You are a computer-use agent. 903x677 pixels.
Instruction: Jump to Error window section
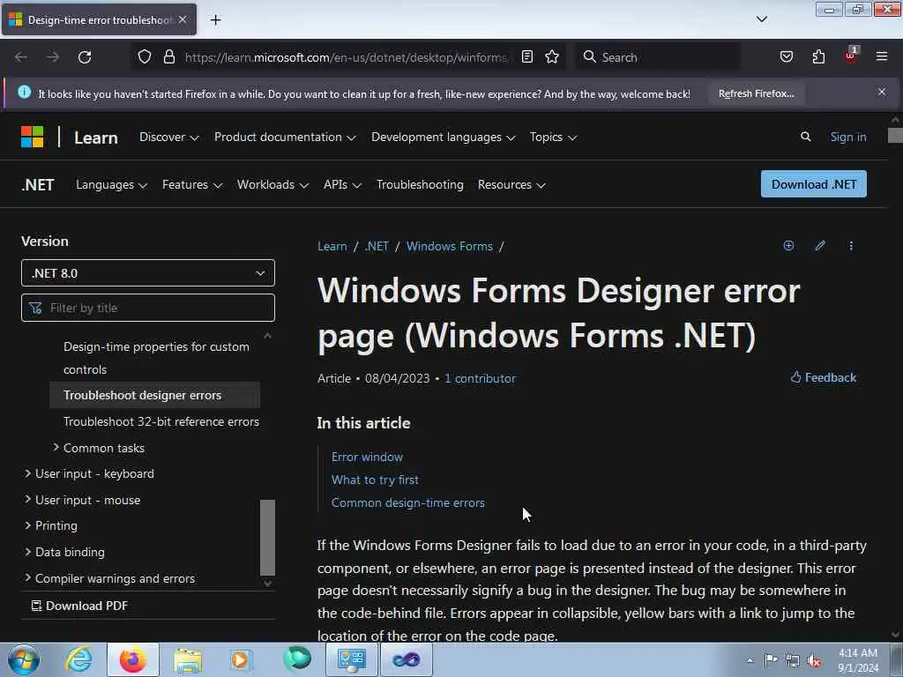(368, 458)
